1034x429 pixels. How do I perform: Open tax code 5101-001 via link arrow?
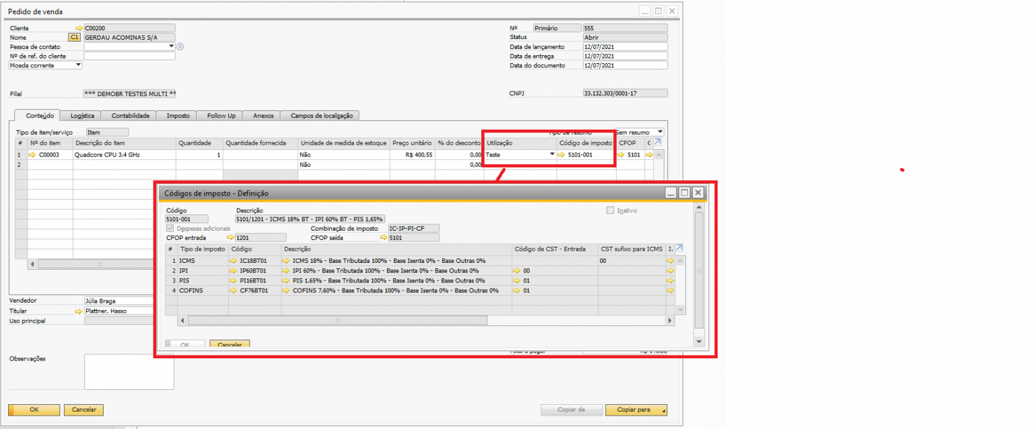point(561,155)
